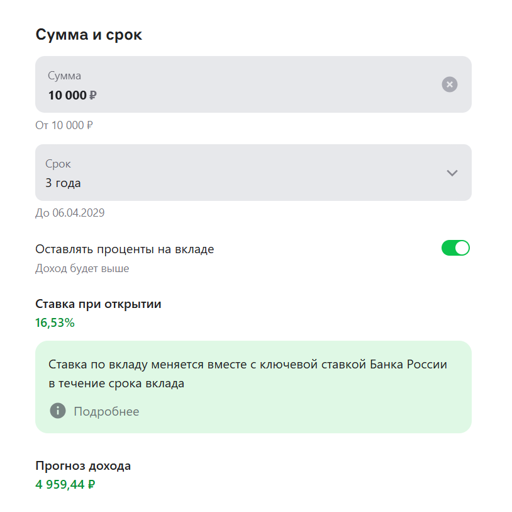
Task: Open "Подробнее" for rate details
Action: click(107, 411)
